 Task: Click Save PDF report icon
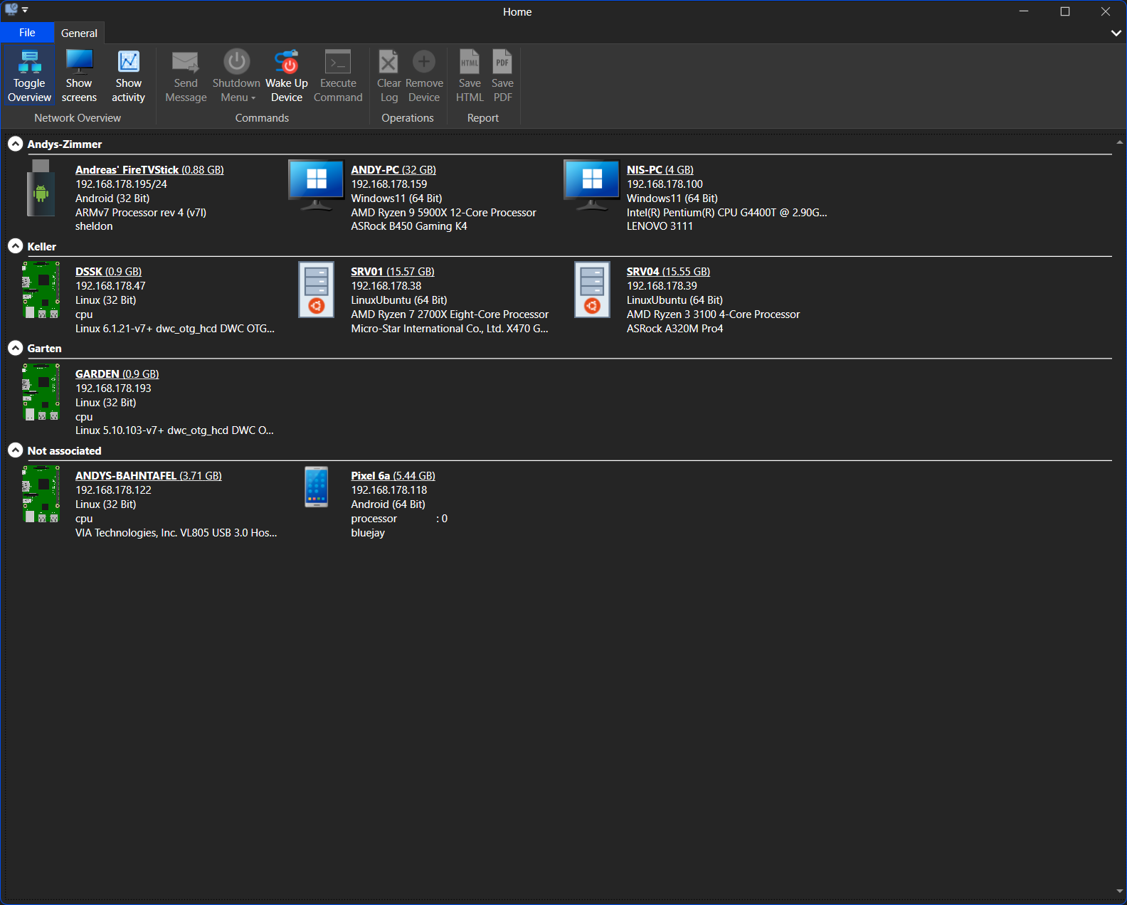[x=502, y=62]
